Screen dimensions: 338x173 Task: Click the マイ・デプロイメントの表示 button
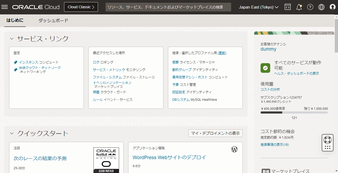215,133
